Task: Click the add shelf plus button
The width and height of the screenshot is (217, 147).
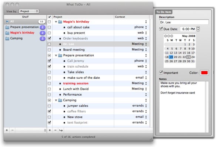Action: [7, 130]
